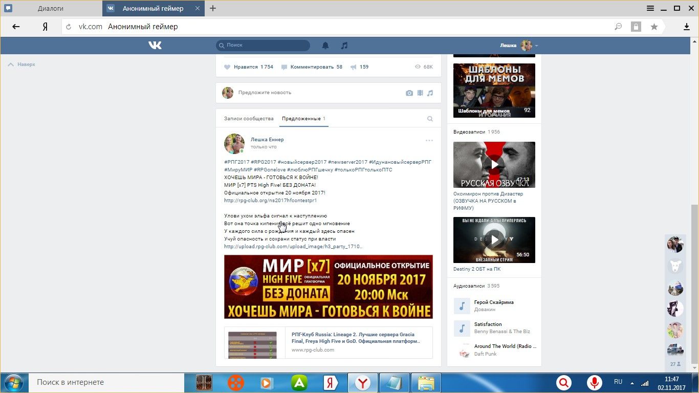Viewport: 699px width, 393px height.
Task: Play Оксимирон против Дизастер video
Action: click(494, 165)
